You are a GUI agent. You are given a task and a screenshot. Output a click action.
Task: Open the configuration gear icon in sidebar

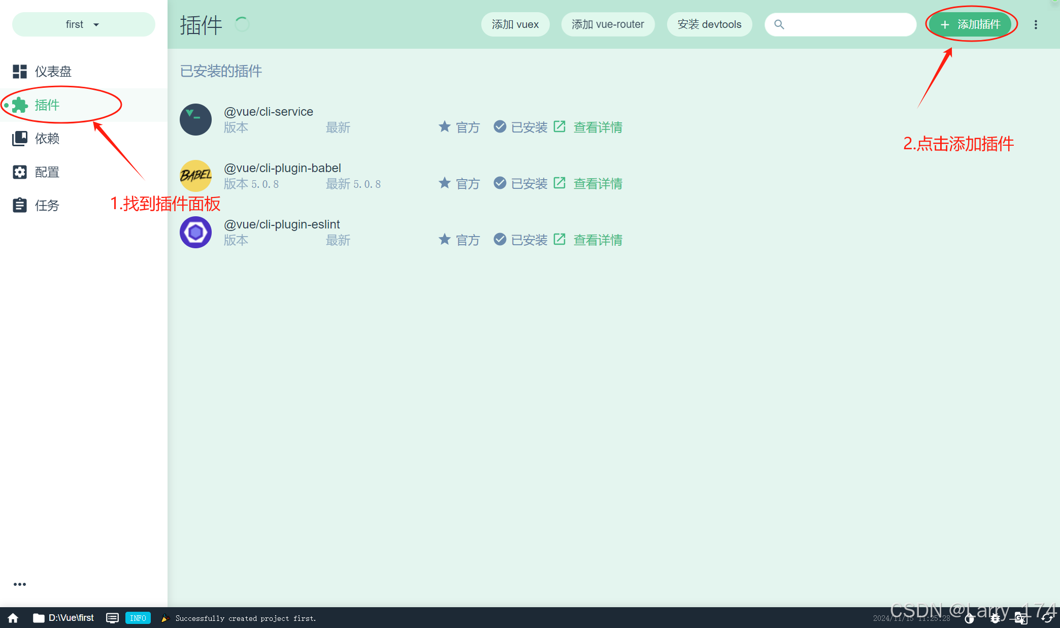[20, 172]
